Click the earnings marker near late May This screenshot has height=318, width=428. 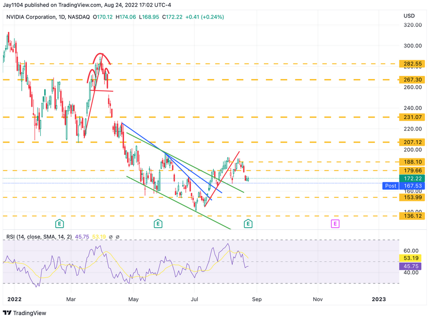158,224
